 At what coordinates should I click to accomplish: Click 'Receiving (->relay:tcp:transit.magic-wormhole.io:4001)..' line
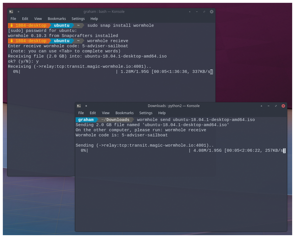[79, 66]
